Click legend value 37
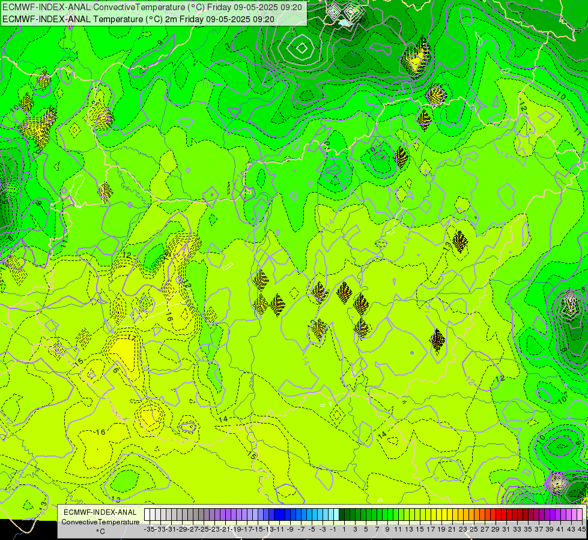This screenshot has width=588, height=540. [x=539, y=529]
